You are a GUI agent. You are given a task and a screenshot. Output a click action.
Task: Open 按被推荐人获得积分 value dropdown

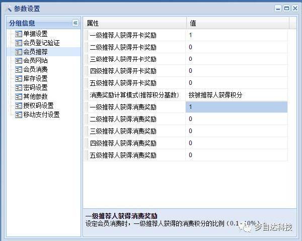pyautogui.click(x=237, y=95)
